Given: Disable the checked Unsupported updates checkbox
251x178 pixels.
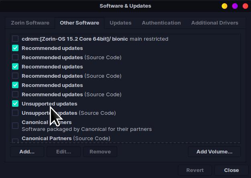Looking at the screenshot, I should [x=15, y=104].
